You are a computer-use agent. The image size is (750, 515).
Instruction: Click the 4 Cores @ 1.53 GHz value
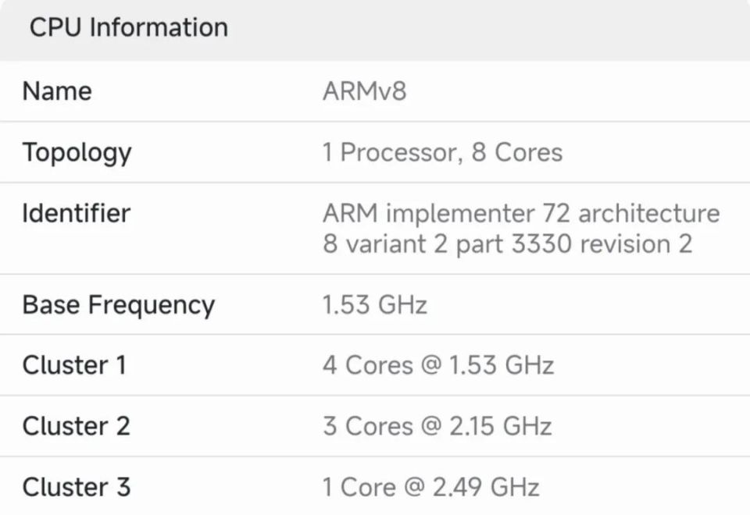pos(438,365)
